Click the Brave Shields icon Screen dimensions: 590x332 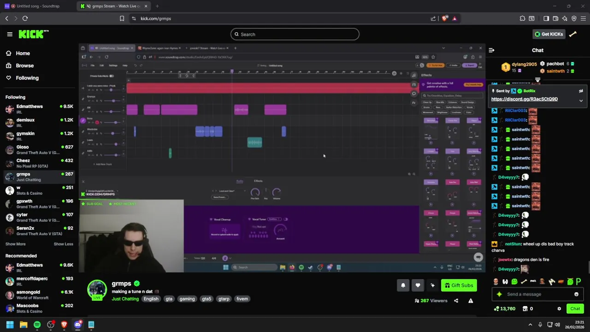click(x=444, y=18)
